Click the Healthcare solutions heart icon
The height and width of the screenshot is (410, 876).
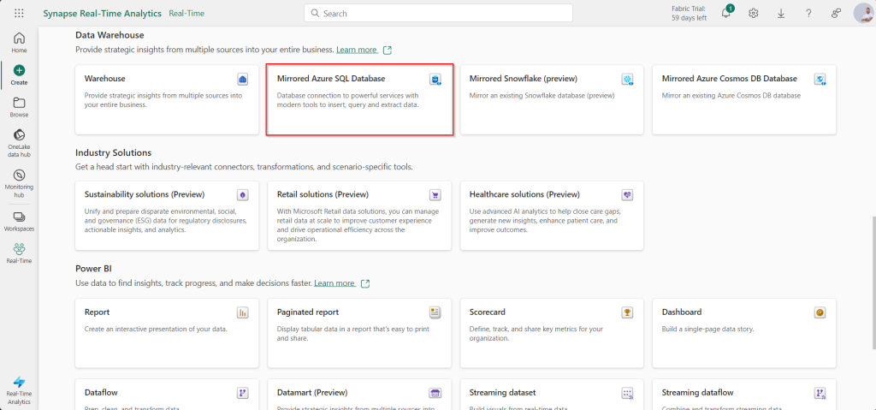(627, 194)
